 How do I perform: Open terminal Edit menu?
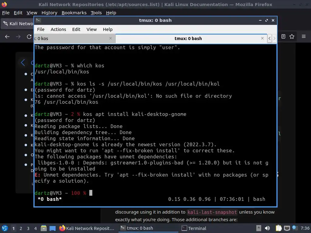(76, 29)
